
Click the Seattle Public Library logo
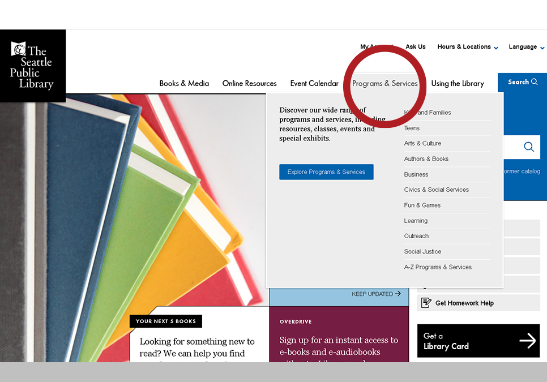33,65
